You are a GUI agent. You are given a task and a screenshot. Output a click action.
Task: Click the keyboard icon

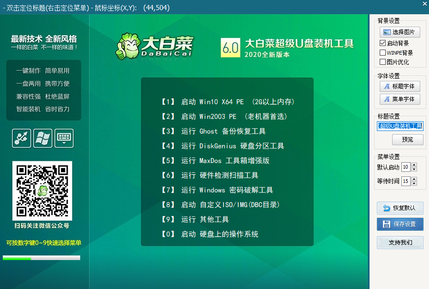point(64,138)
